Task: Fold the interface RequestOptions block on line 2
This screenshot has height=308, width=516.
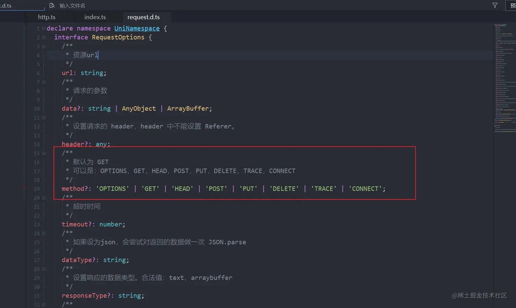Action: point(44,37)
